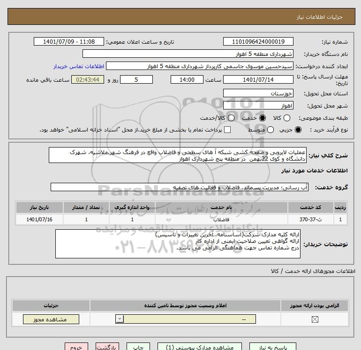Click the announcement date field 1401/07/09 - 11:08
Screen dimensions: 361x350
point(69,41)
